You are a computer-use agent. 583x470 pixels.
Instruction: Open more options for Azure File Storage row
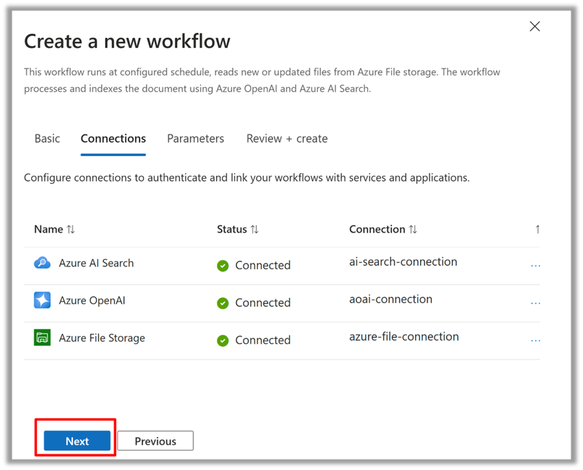pyautogui.click(x=535, y=340)
